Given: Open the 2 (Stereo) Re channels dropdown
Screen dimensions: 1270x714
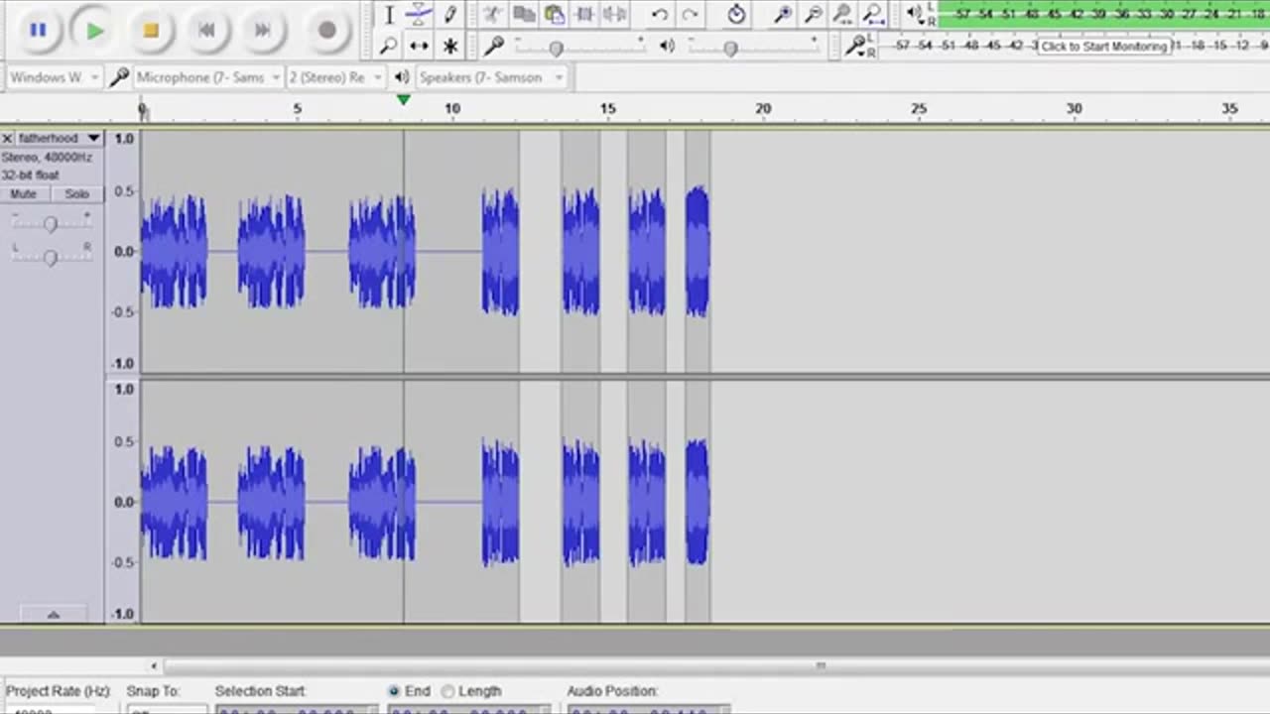Looking at the screenshot, I should [x=335, y=77].
